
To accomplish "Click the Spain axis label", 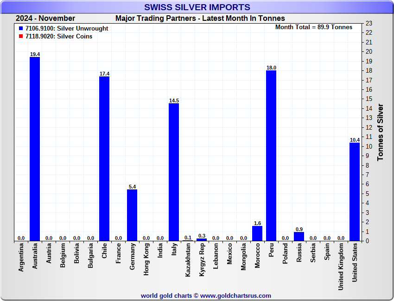I will (x=327, y=251).
